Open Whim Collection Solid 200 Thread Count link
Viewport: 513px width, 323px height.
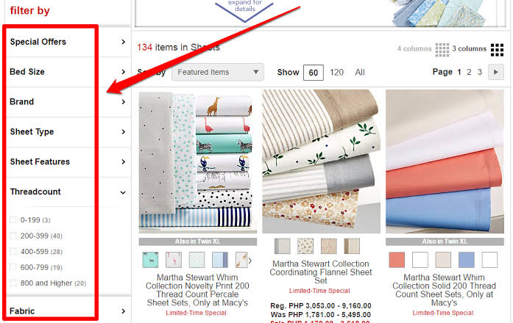[x=444, y=290]
